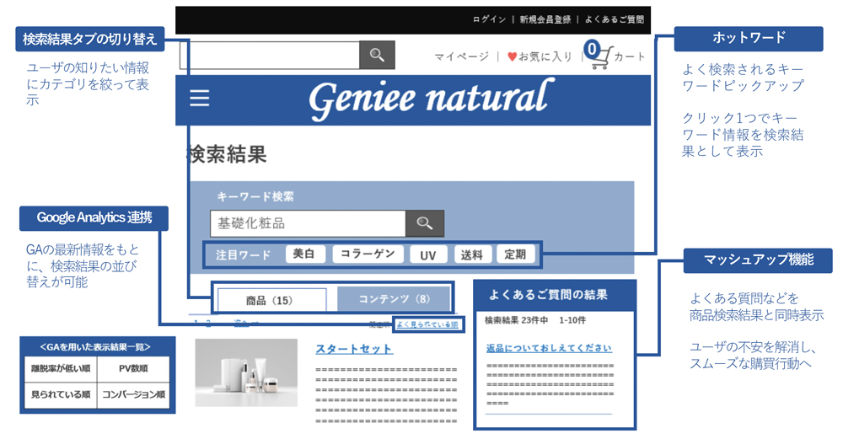Viewport: 843px width, 439px height.
Task: Click the カート text link
Action: (x=629, y=56)
